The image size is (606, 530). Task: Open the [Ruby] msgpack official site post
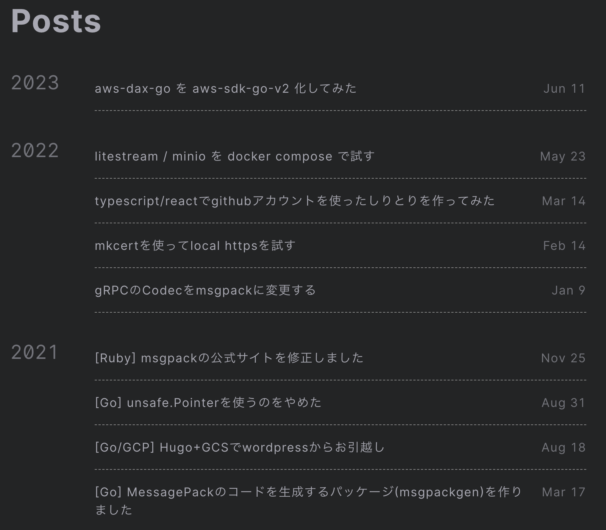click(x=229, y=358)
